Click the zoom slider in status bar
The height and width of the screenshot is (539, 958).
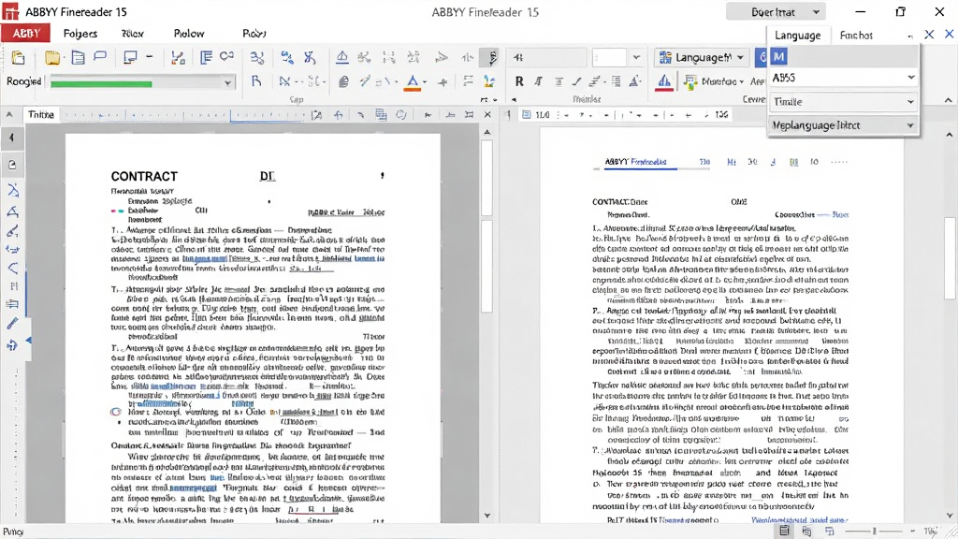[875, 532]
